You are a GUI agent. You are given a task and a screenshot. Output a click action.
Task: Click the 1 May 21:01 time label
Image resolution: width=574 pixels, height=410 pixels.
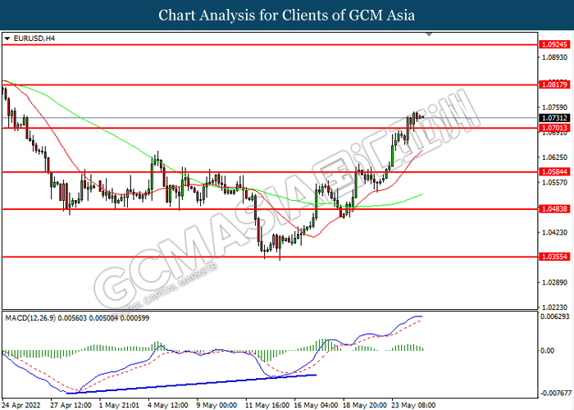coord(120,405)
